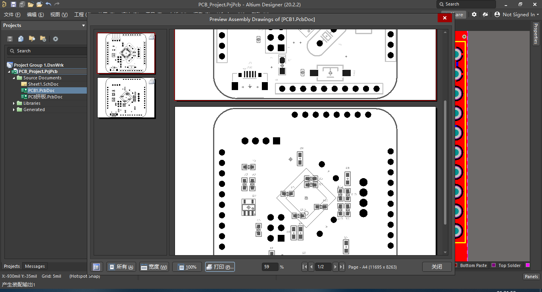Screen dimensions: 542x292
Task: Open Altium preferences gear icon
Action: coord(474,14)
